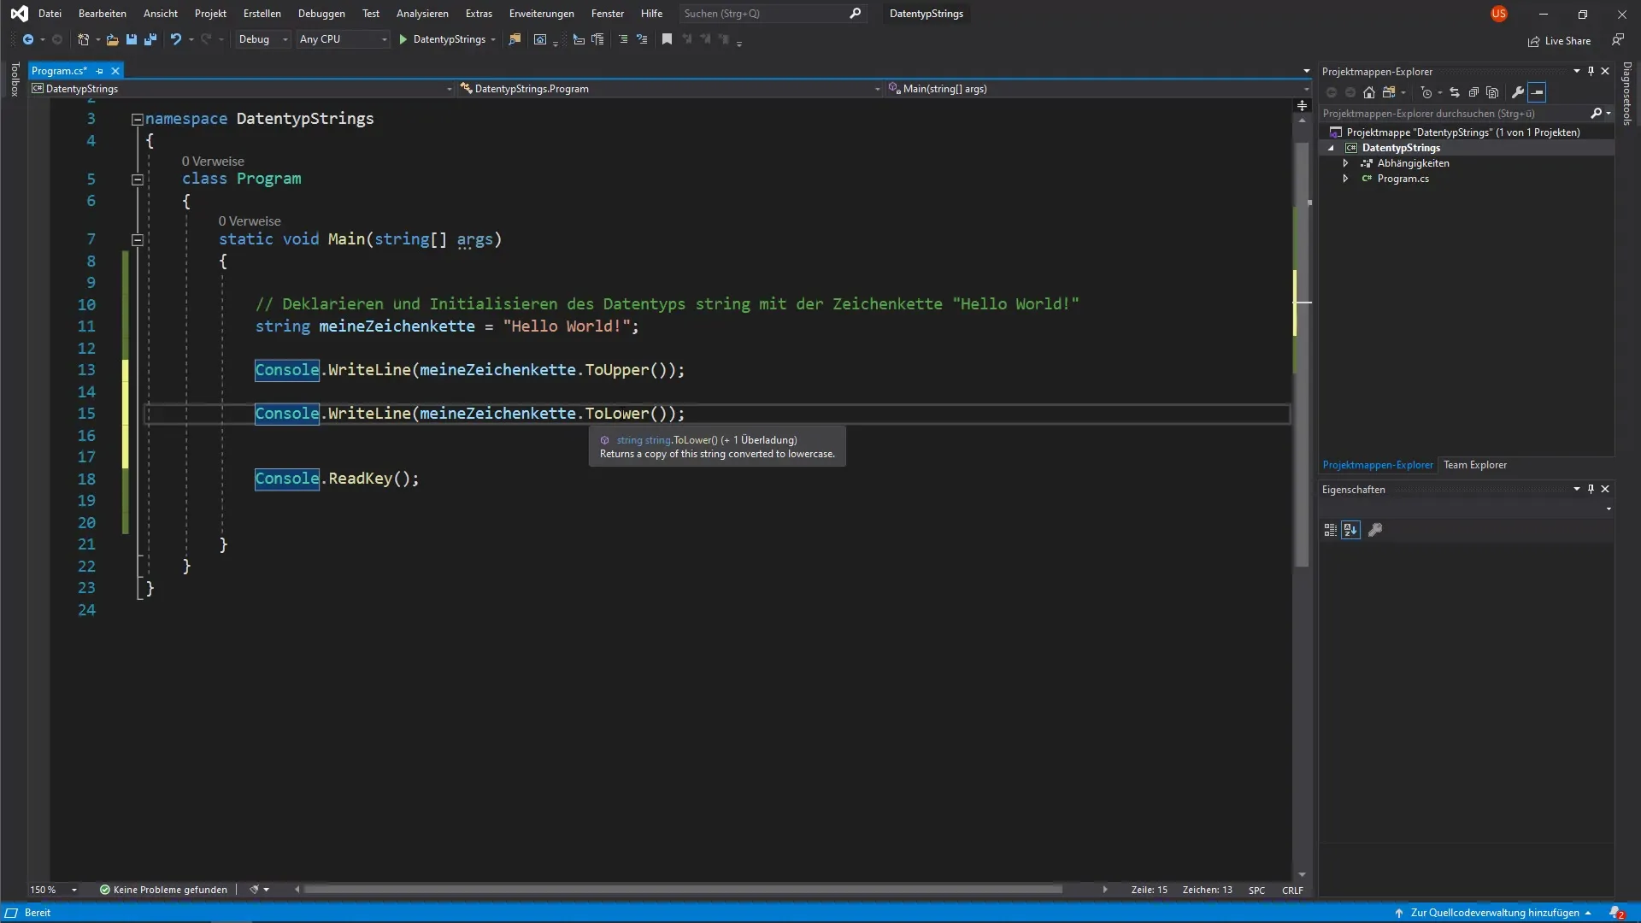Open the DatentypStrings.Program type navigation dropdown
The width and height of the screenshot is (1641, 923).
[x=670, y=89]
